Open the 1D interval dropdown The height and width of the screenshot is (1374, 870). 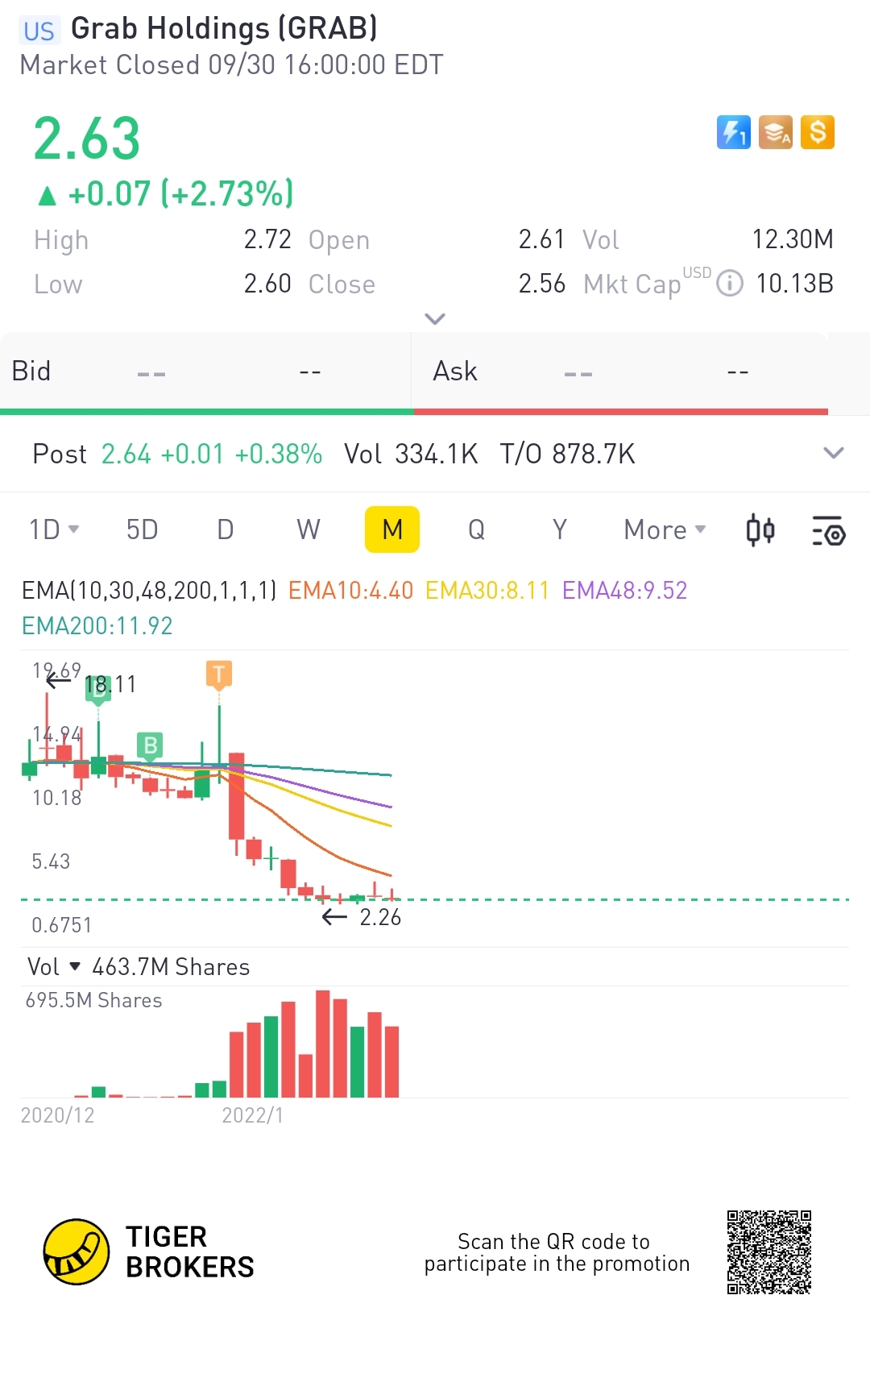click(54, 529)
